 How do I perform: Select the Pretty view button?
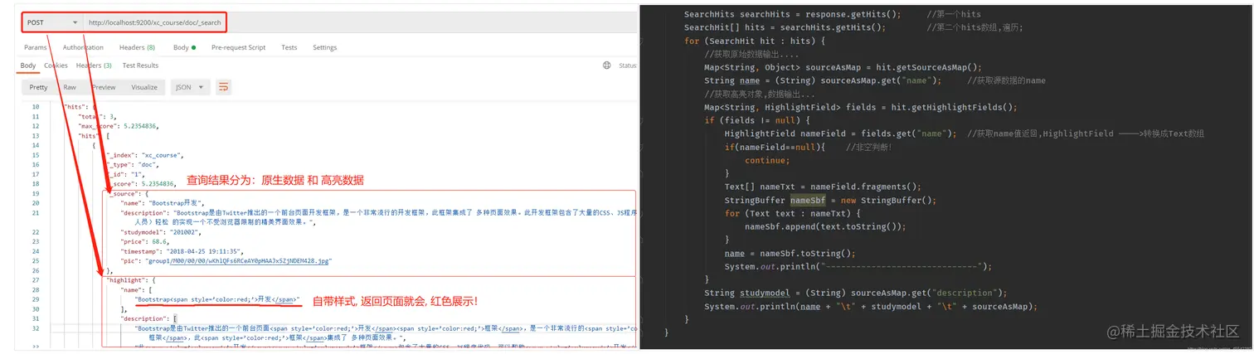[x=38, y=87]
